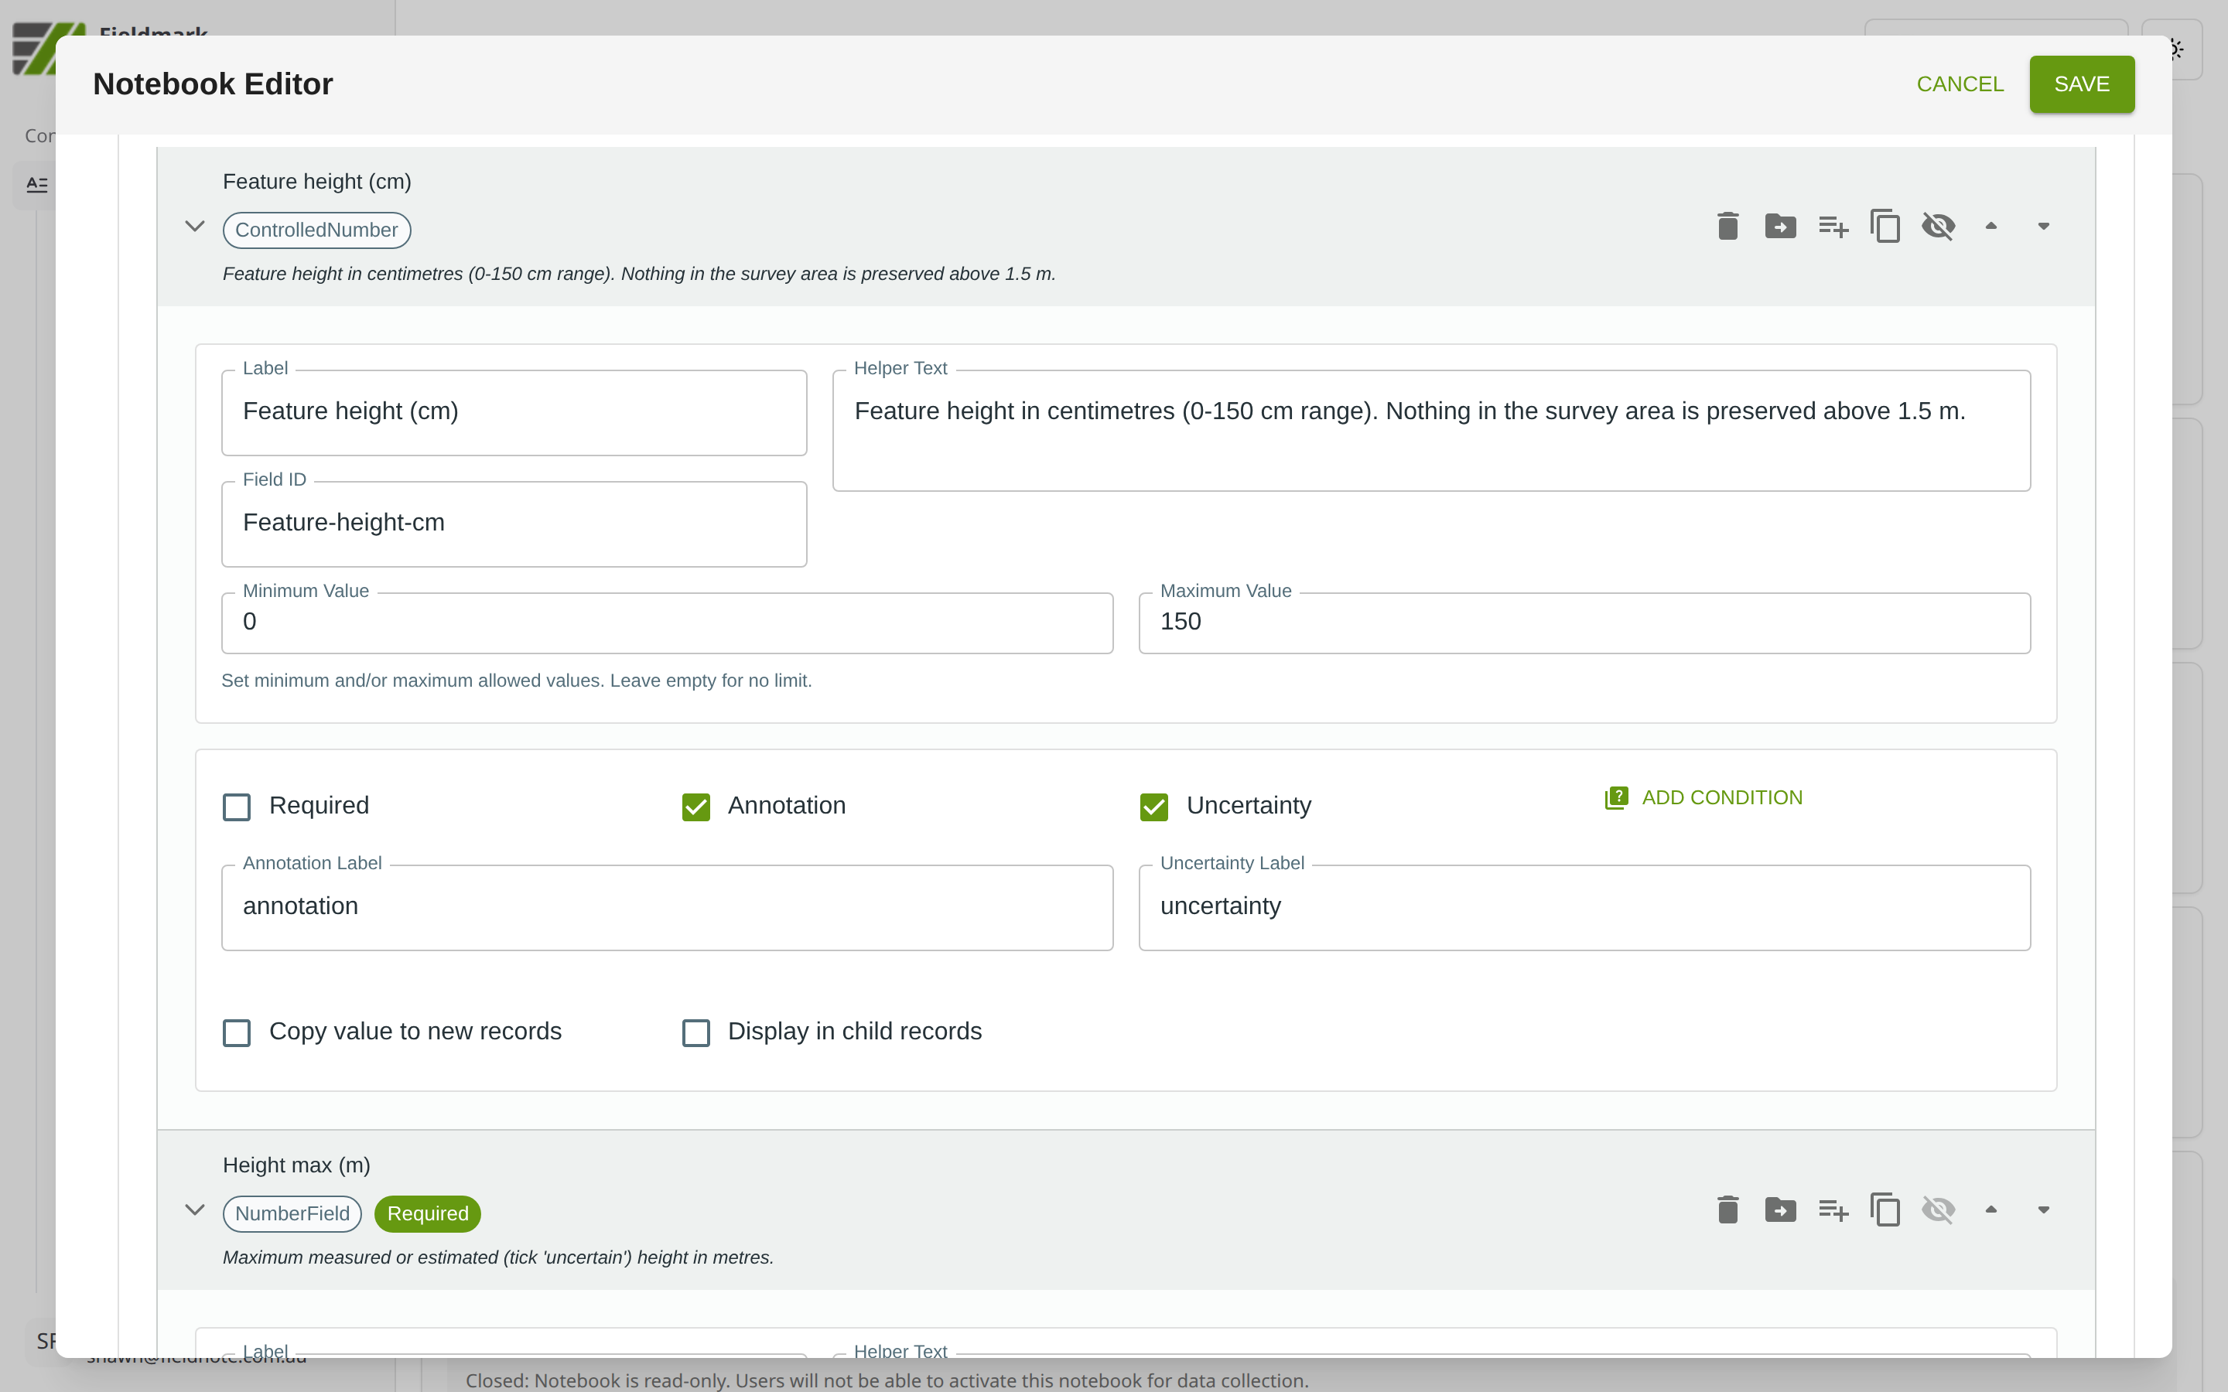Move Feature height field to another section

tap(1779, 227)
